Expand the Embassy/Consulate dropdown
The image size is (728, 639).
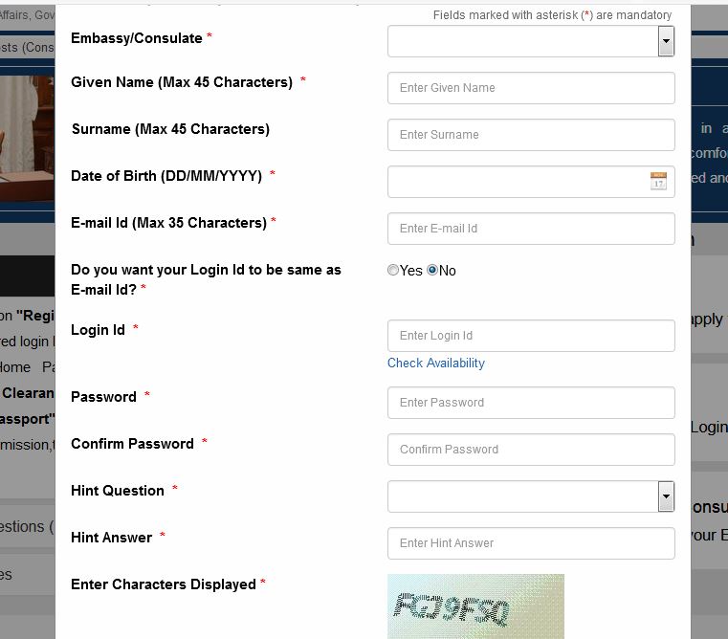(666, 41)
